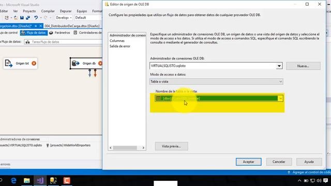Open the undo history dropdown arrow
This screenshot has width=331, height=186.
(41, 18)
